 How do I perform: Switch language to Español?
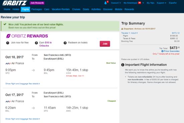coord(173,3)
